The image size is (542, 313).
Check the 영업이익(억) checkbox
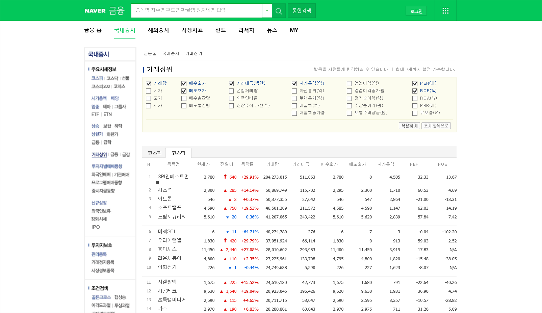tap(349, 83)
